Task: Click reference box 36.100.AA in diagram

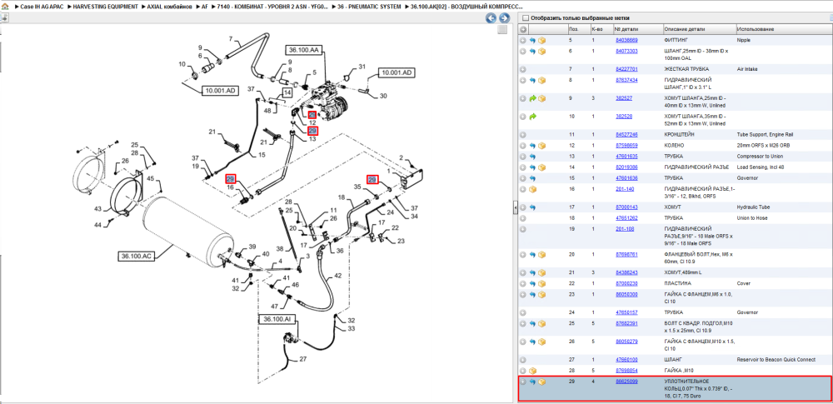Action: [x=303, y=50]
